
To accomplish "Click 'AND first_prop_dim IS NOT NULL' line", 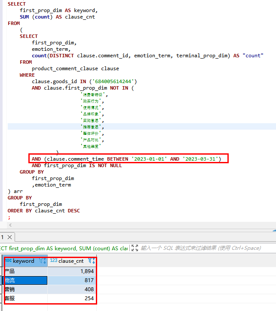I will (77, 165).
